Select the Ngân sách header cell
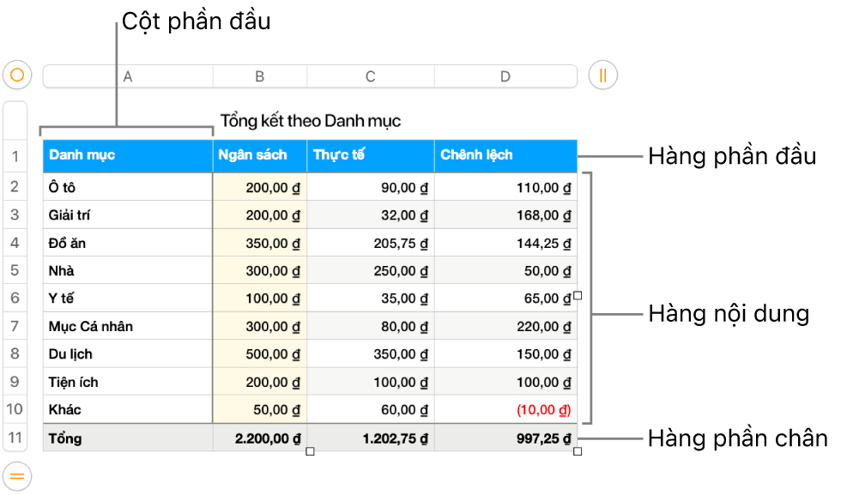841x495 pixels. click(259, 155)
